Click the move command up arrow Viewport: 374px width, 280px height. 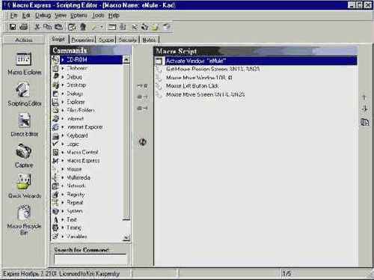(x=364, y=97)
